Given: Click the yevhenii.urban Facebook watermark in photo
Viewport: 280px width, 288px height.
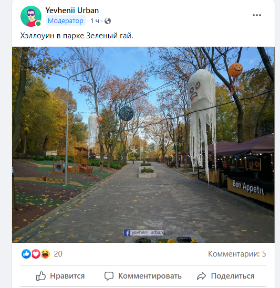Looking at the screenshot, I should pos(143,232).
